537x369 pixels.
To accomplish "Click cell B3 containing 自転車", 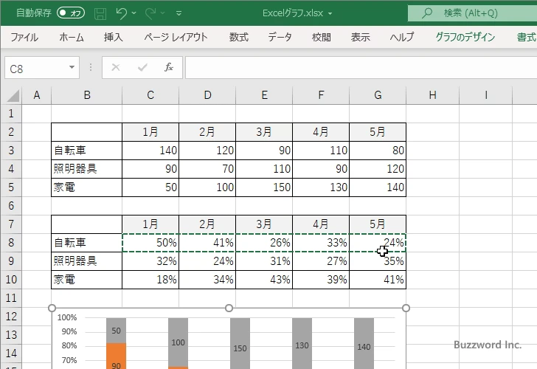I will pos(86,151).
